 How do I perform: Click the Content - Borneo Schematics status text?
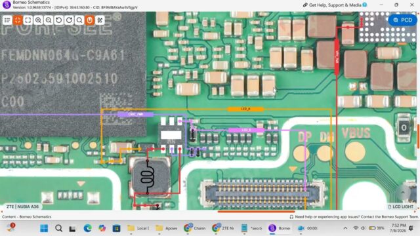click(26, 217)
